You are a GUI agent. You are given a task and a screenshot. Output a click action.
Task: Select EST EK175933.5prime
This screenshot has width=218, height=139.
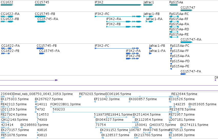(x=15, y=99)
